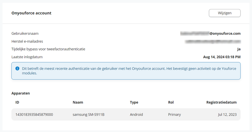Image resolution: width=252 pixels, height=132 pixels.
Task: Click the blurred recovery email value
Action: click(x=213, y=41)
